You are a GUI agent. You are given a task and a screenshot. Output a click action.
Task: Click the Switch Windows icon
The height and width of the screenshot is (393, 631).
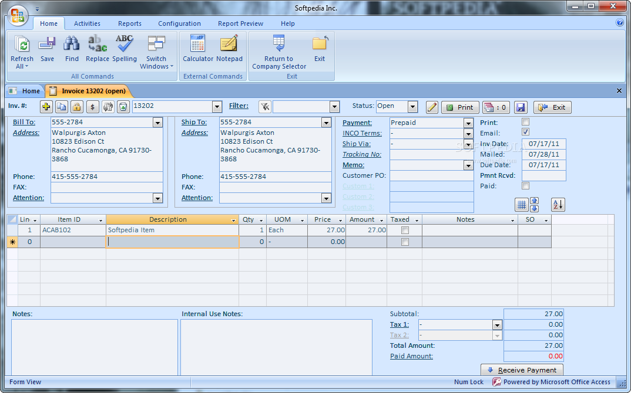coord(156,43)
